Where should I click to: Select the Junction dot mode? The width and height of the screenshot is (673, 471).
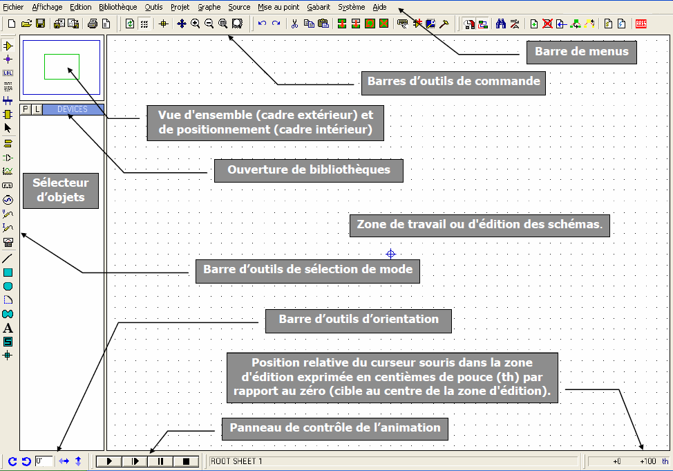[8, 59]
